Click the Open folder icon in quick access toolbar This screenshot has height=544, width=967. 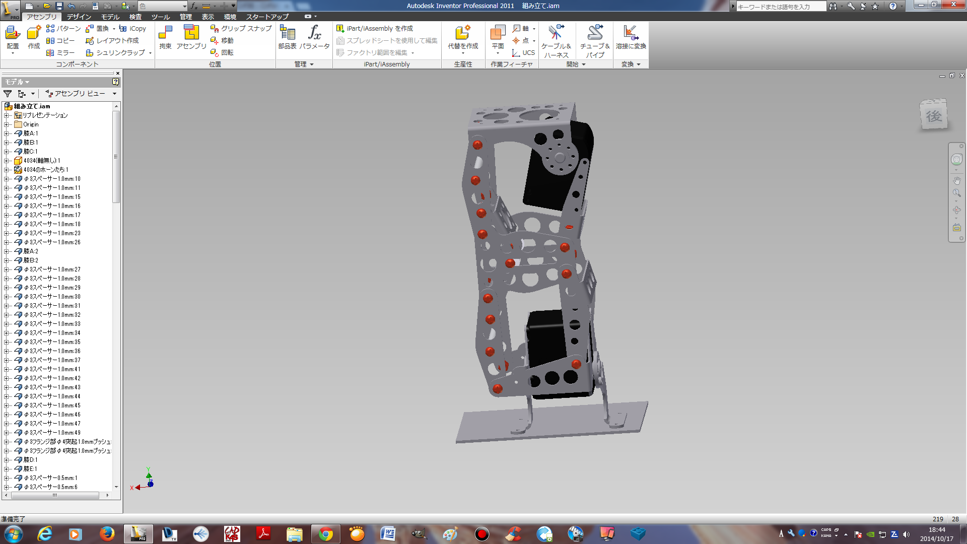(47, 6)
